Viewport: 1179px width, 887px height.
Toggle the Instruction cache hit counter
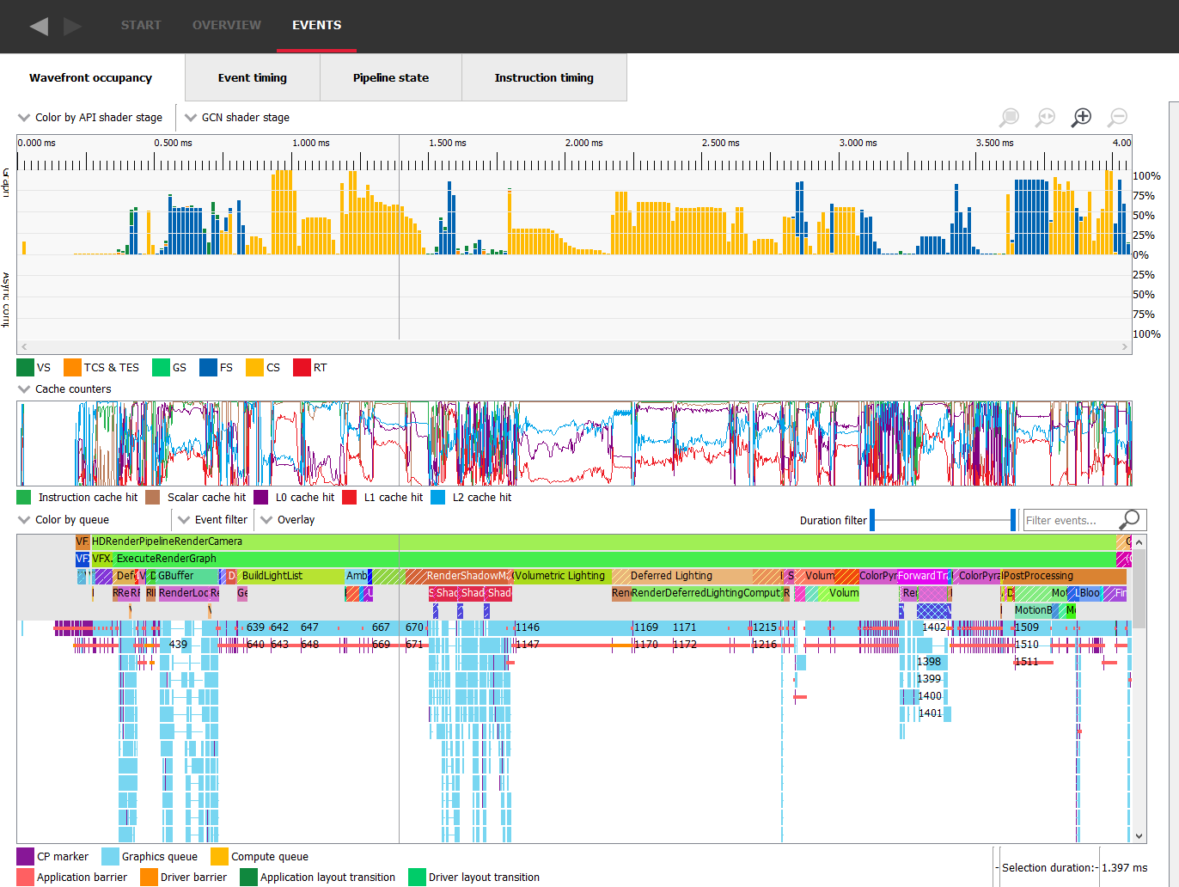click(x=24, y=498)
